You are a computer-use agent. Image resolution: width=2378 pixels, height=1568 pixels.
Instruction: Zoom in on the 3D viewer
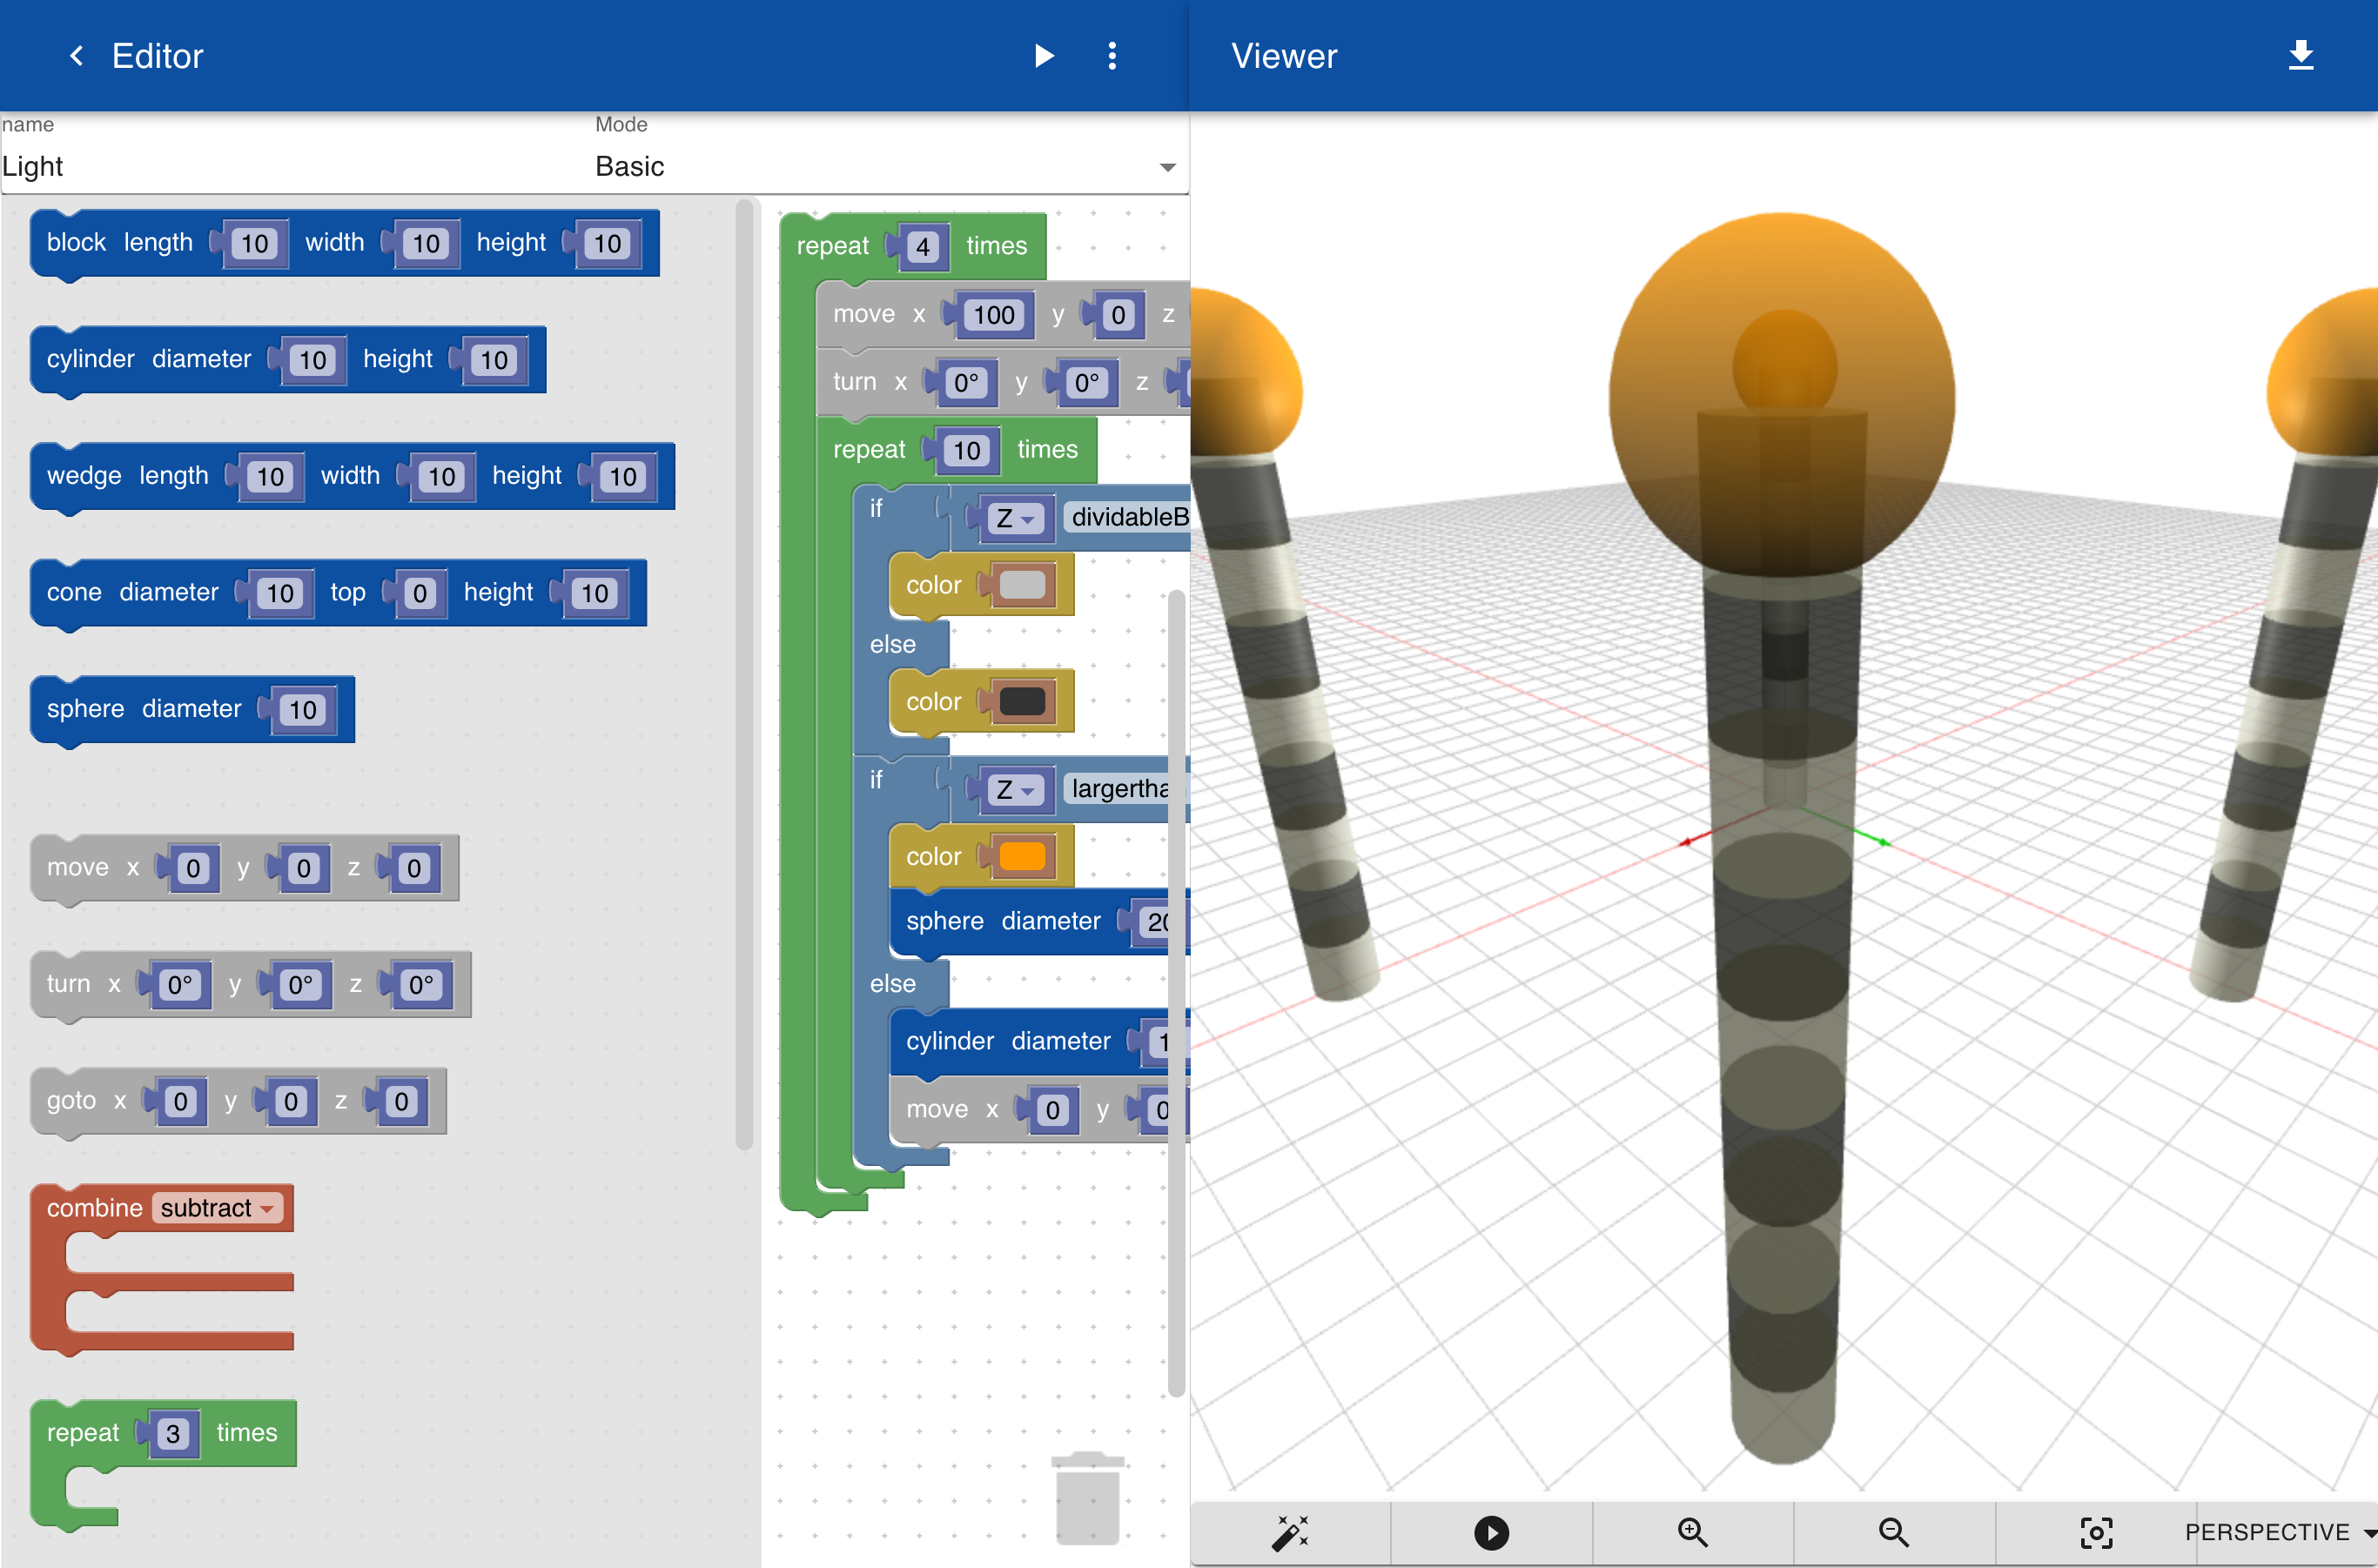(x=1693, y=1531)
